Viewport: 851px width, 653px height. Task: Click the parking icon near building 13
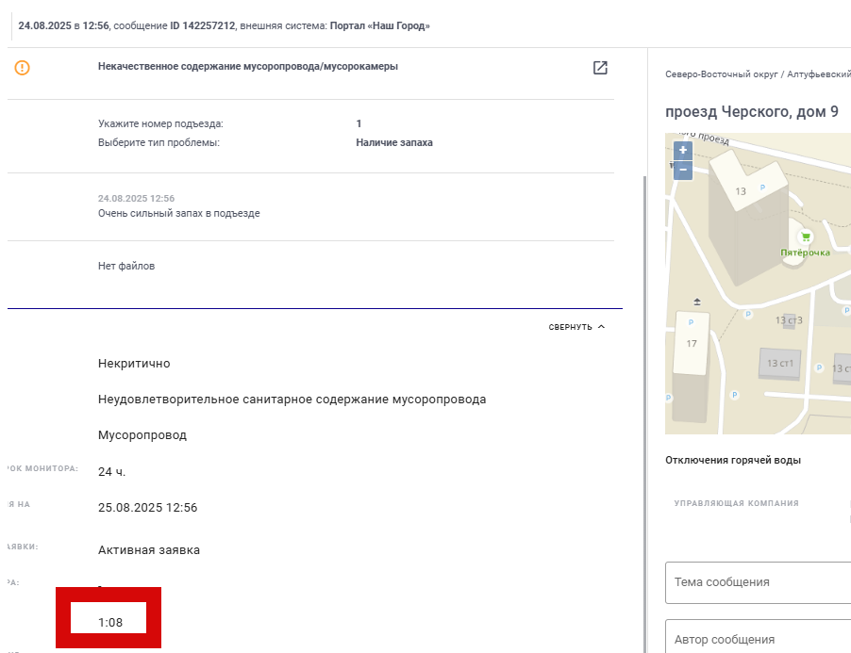coord(762,188)
